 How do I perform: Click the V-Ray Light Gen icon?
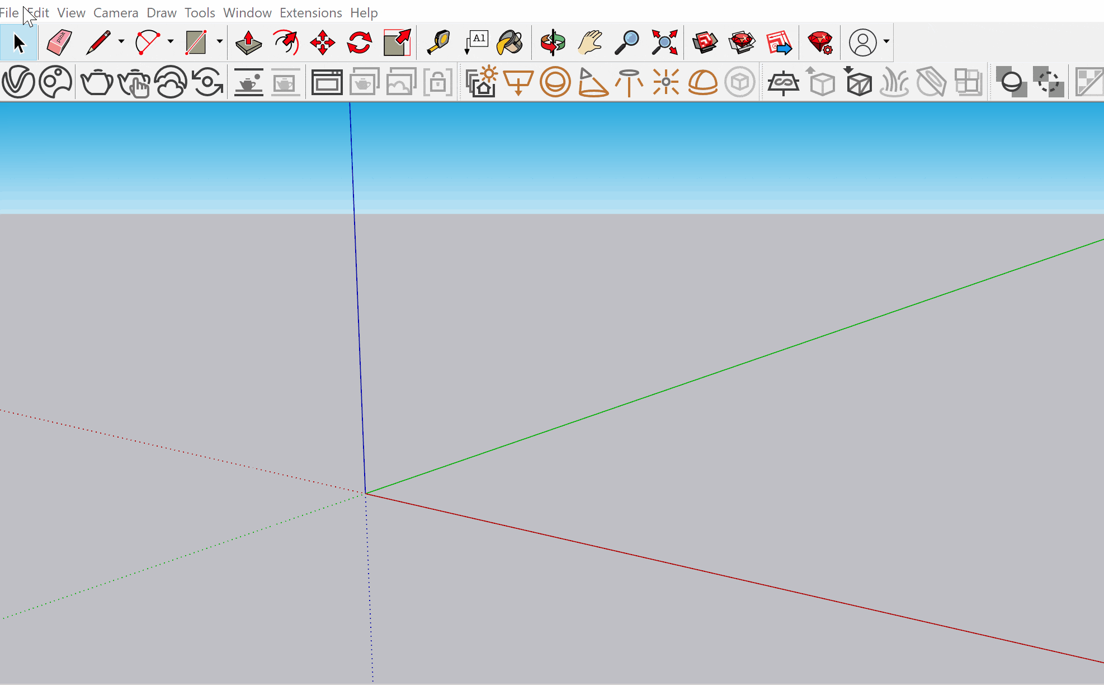tap(482, 82)
